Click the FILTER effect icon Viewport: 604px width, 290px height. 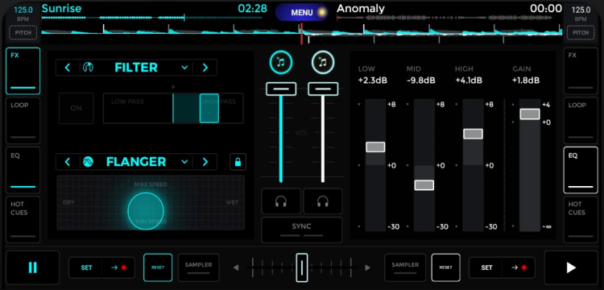coord(88,68)
